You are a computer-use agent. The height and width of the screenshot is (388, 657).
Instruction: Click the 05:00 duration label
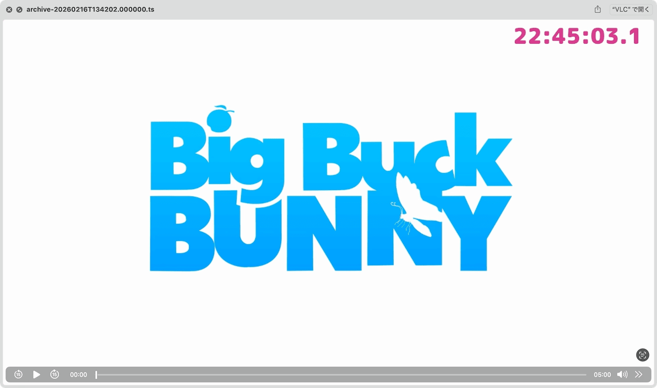(602, 375)
